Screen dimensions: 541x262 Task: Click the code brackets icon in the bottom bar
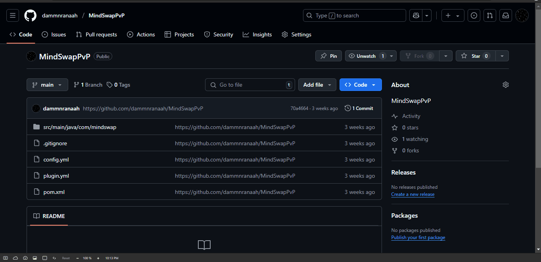[x=54, y=258]
